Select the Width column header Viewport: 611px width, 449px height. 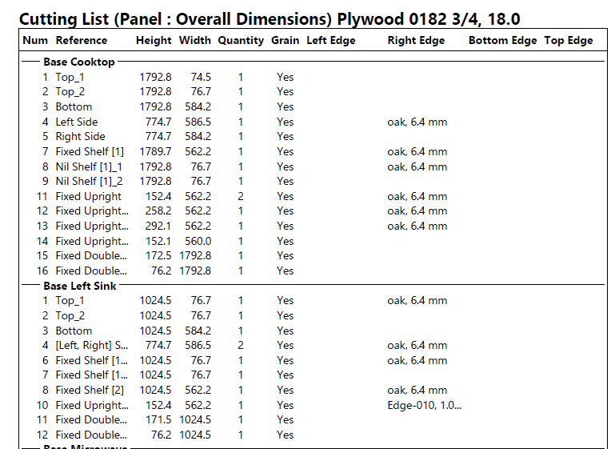[x=195, y=41]
